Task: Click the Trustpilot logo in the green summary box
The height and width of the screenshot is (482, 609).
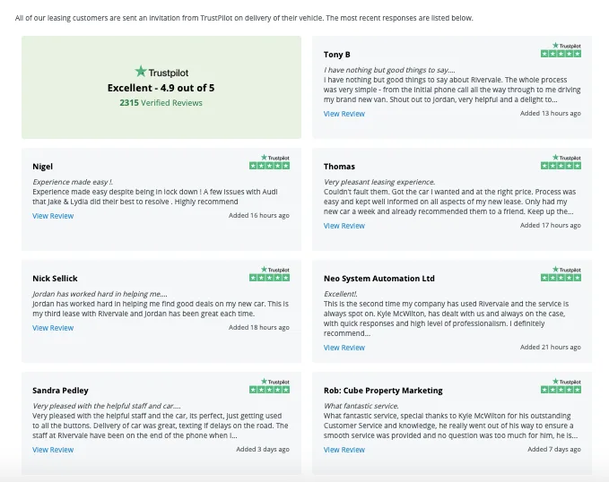Action: [x=161, y=72]
